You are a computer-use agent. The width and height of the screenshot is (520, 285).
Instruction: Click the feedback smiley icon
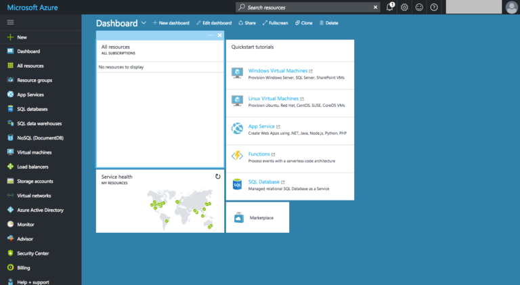pos(419,7)
